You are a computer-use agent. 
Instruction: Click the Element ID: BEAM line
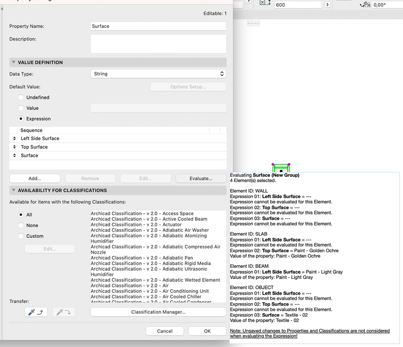coord(249,266)
